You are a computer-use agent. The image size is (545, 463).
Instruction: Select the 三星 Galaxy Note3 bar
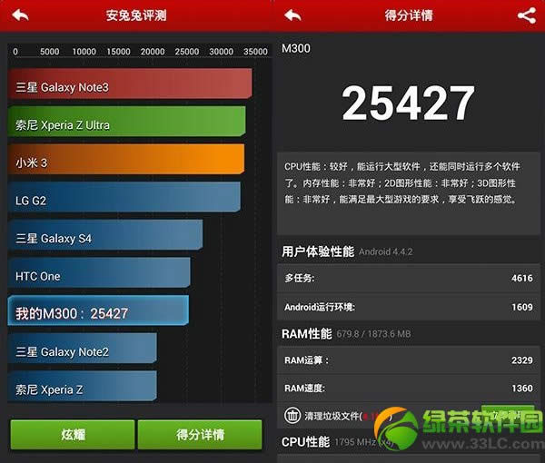click(130, 84)
